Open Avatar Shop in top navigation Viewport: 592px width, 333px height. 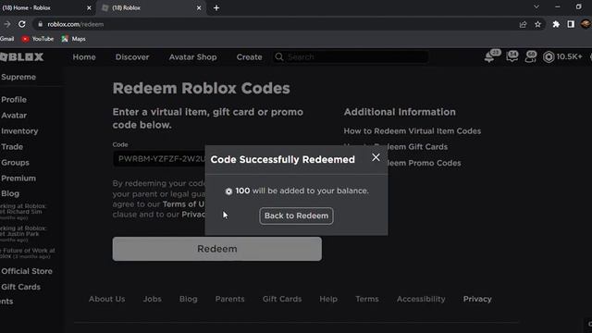(x=193, y=57)
